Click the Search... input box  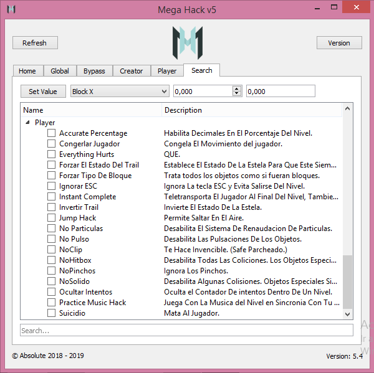point(186,330)
